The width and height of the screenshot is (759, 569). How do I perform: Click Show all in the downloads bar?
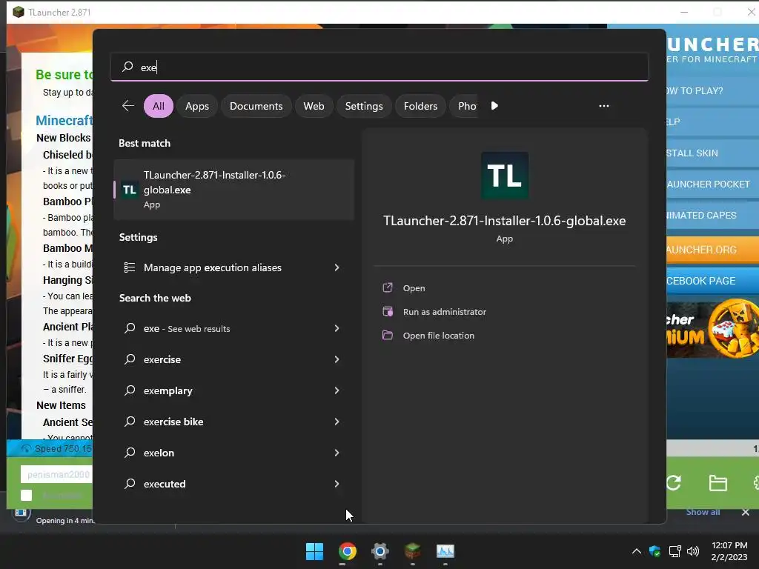703,512
